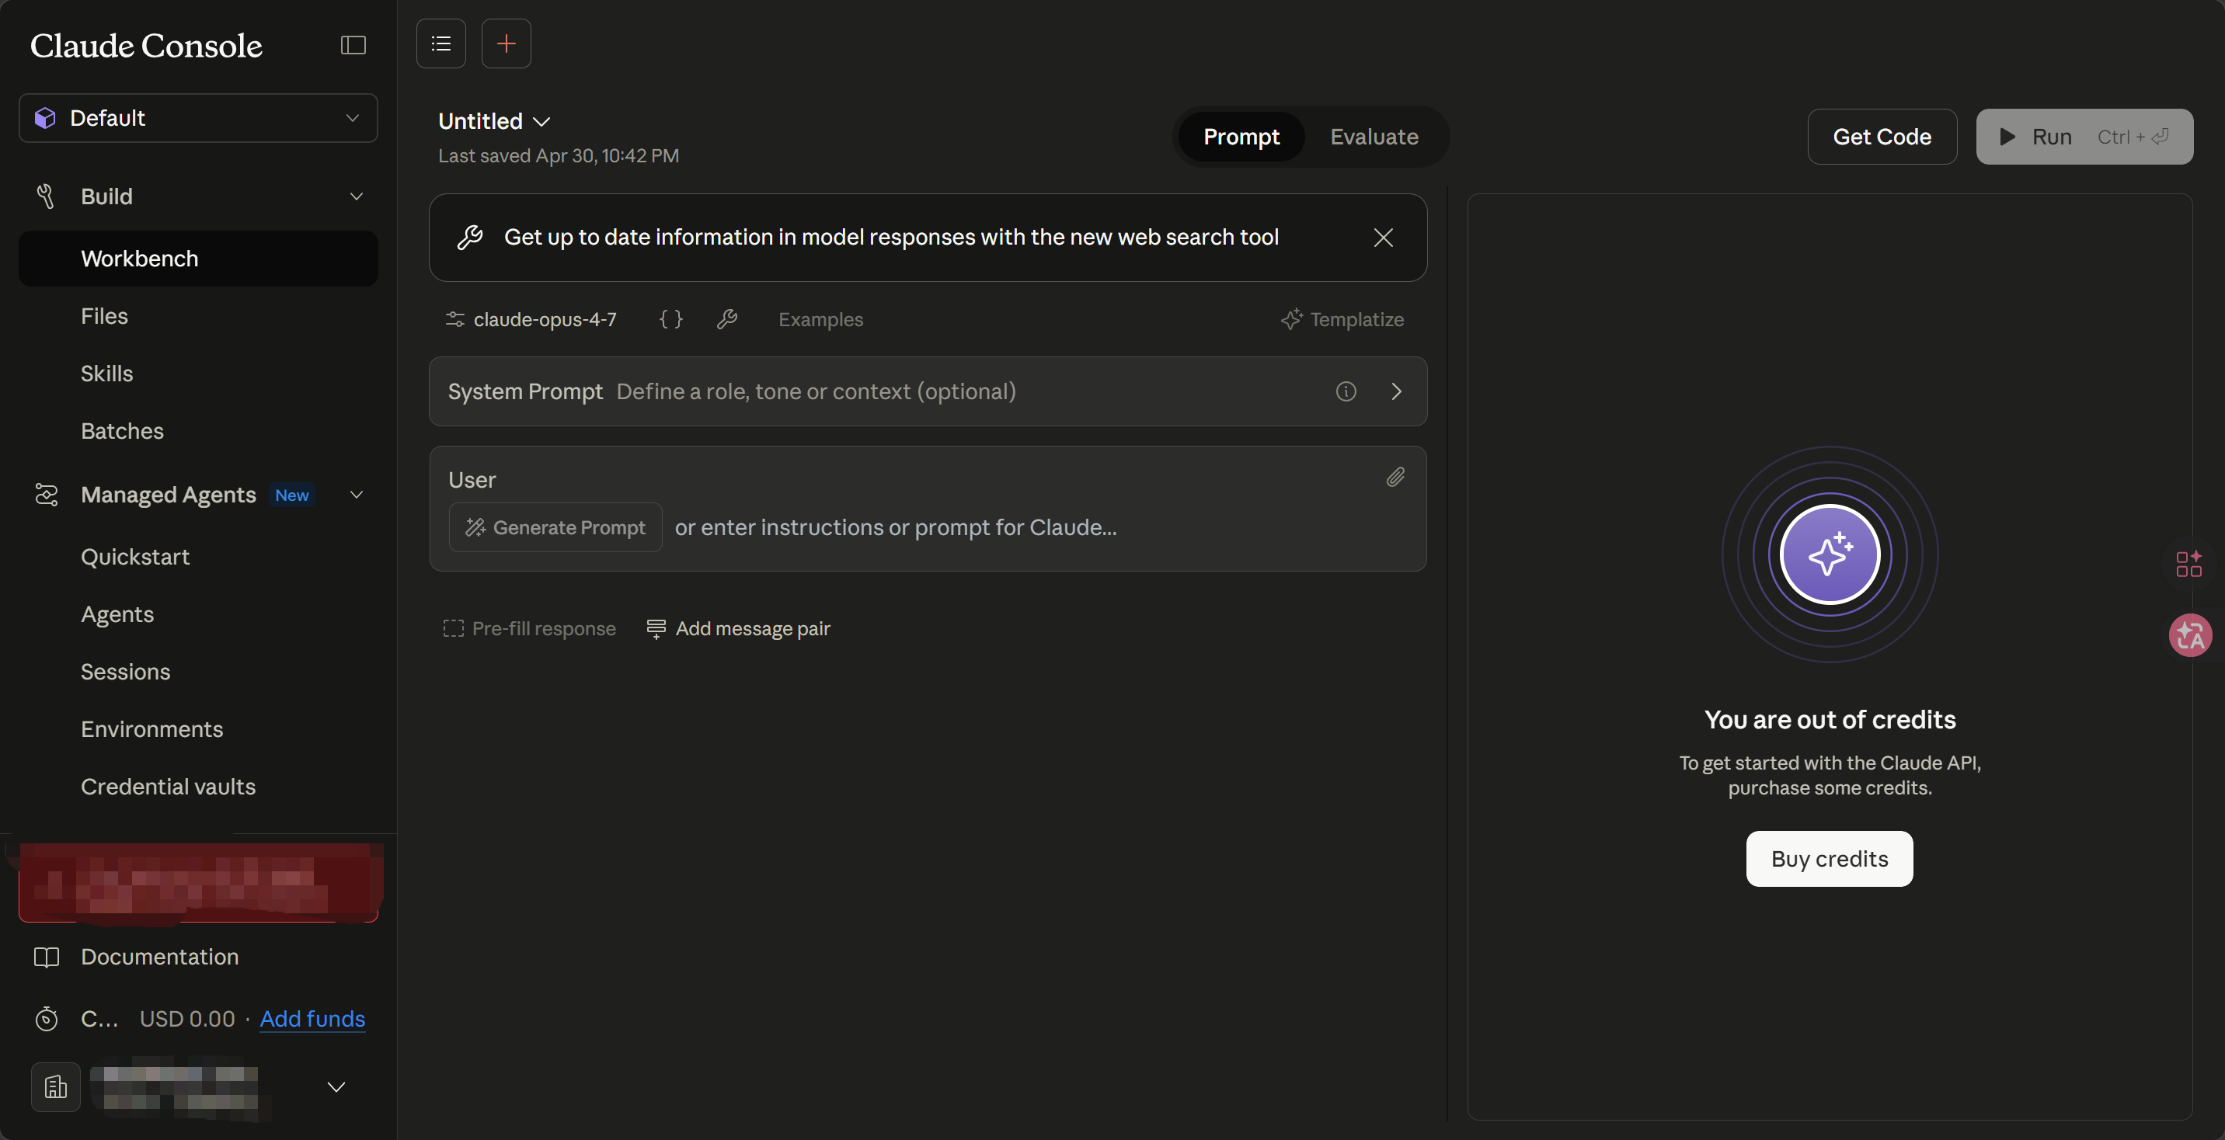Viewport: 2225px width, 1140px height.
Task: Click the Get Code button
Action: pos(1882,137)
